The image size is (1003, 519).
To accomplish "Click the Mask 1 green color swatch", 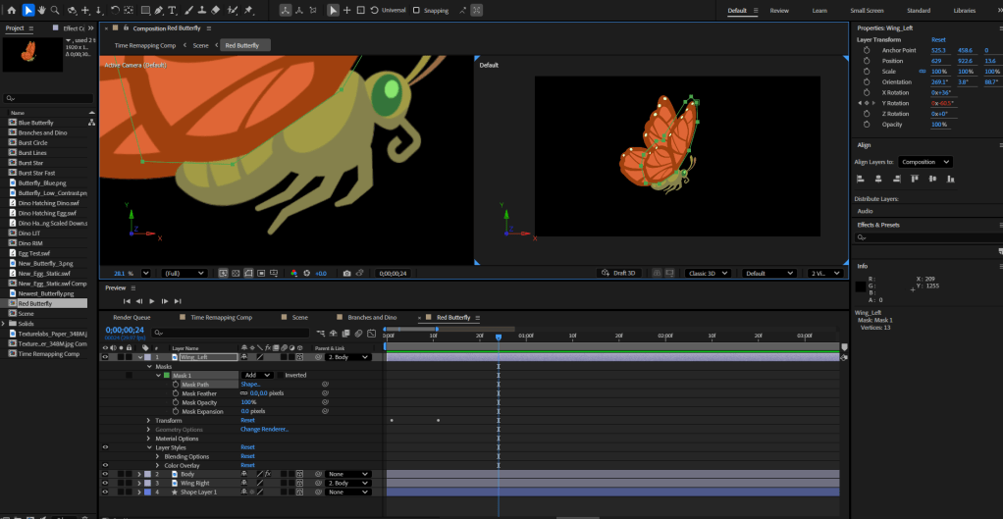I will tap(167, 375).
